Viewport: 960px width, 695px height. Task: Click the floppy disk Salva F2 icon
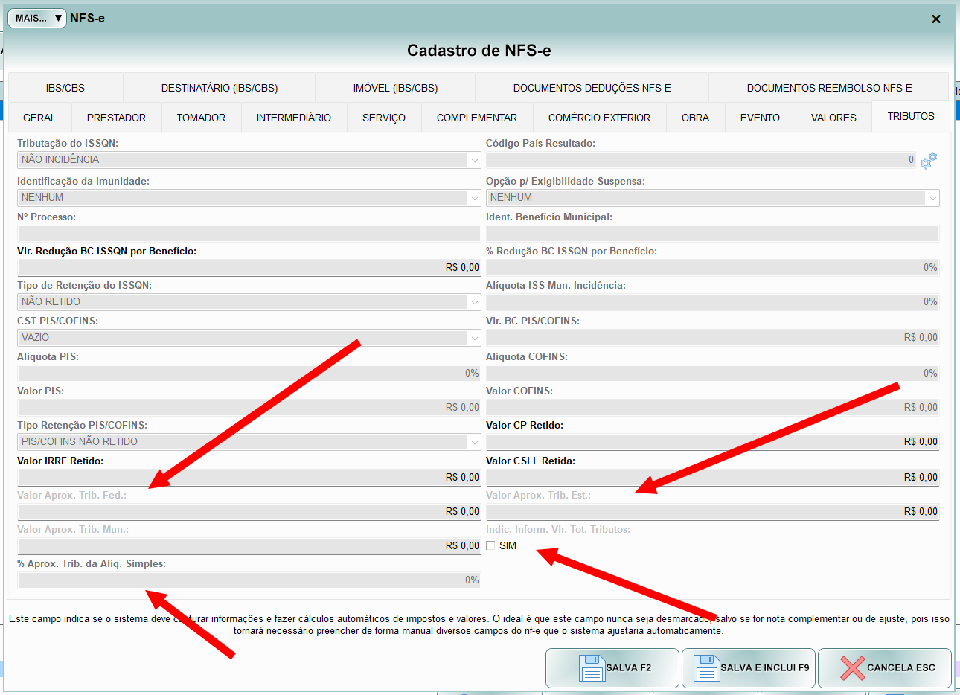click(x=592, y=667)
